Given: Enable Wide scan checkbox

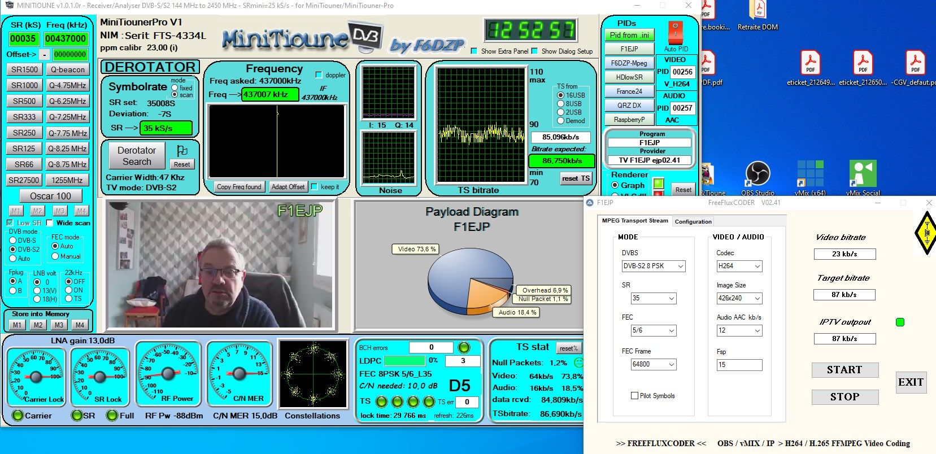Looking at the screenshot, I should (50, 223).
